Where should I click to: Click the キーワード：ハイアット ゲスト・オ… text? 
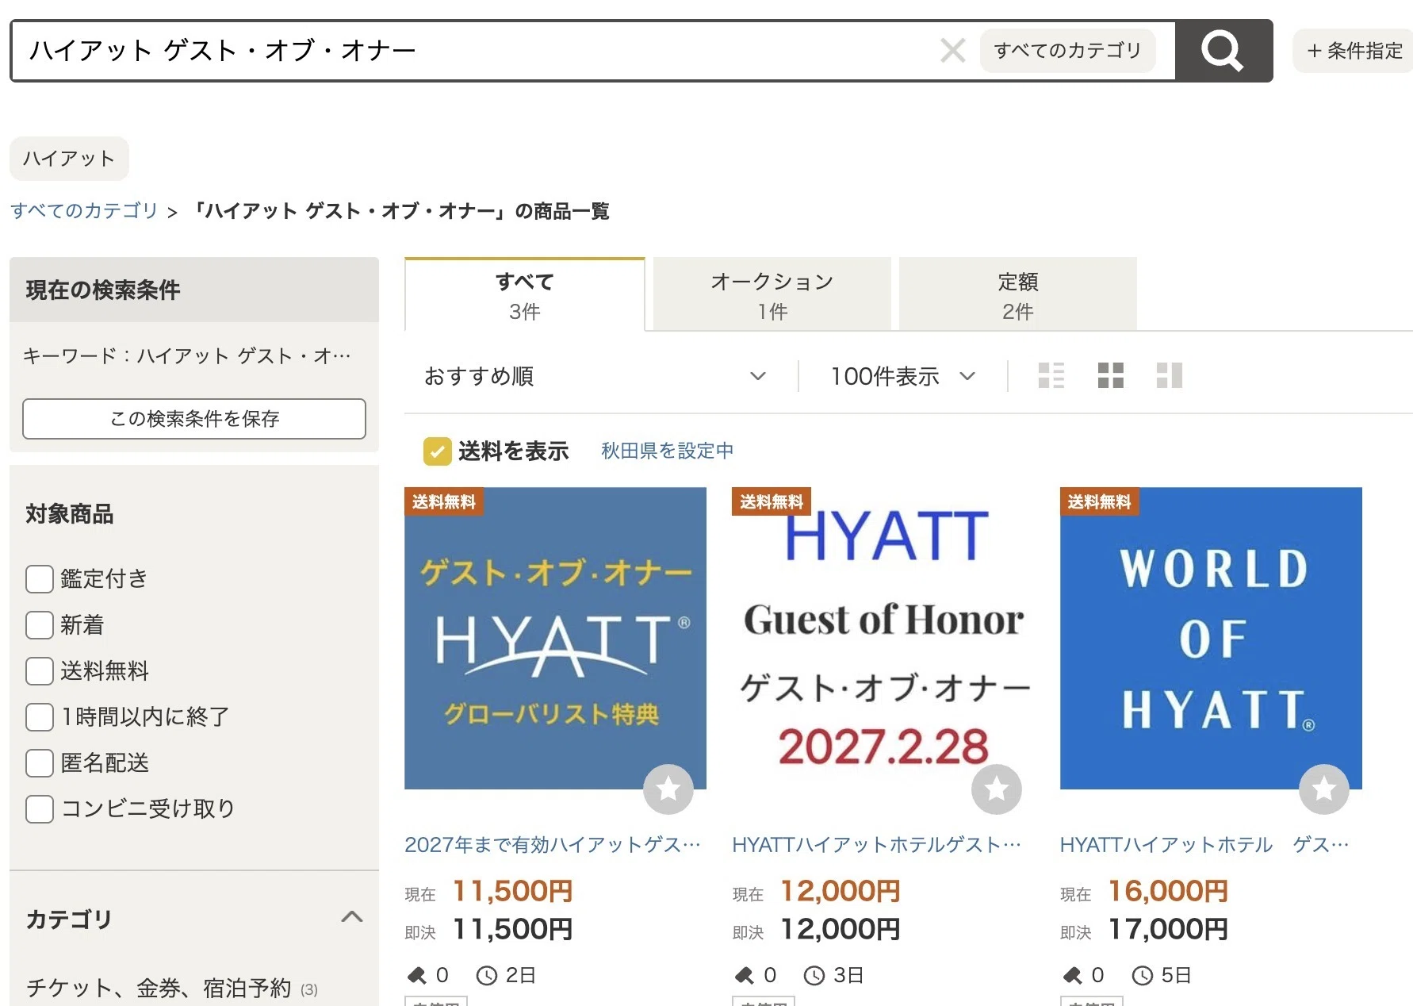187,355
